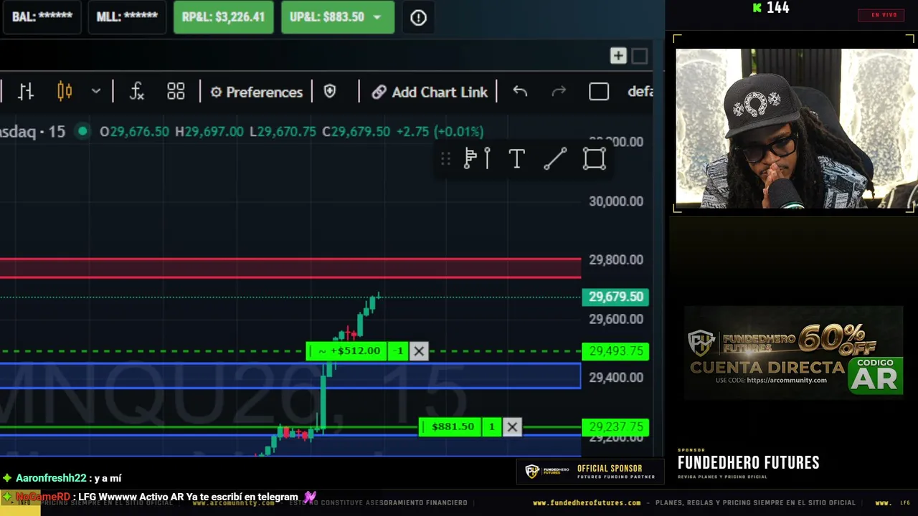Click the 29,237.75 price axis label
The image size is (918, 516).
615,427
